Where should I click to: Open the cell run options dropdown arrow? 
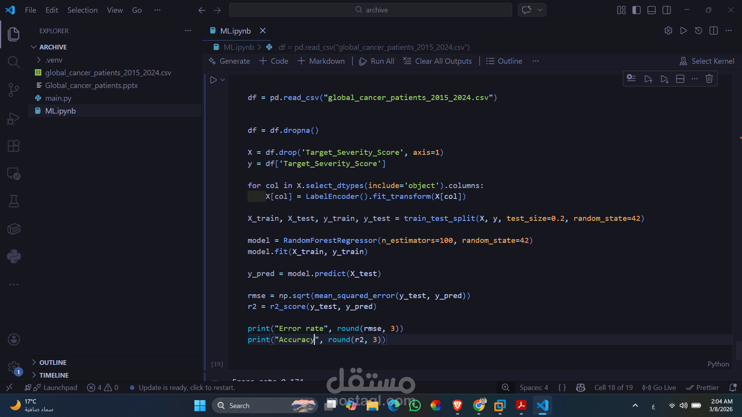223,80
